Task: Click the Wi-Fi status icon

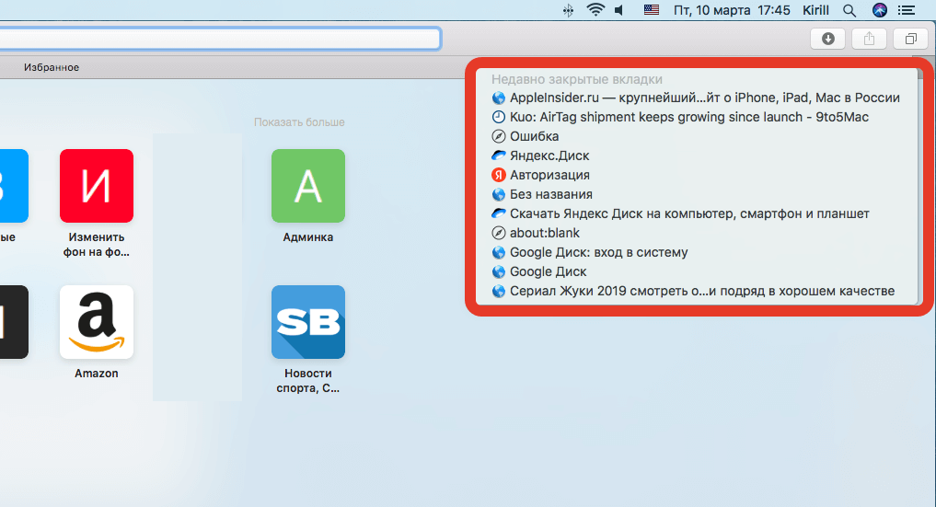Action: pos(595,10)
